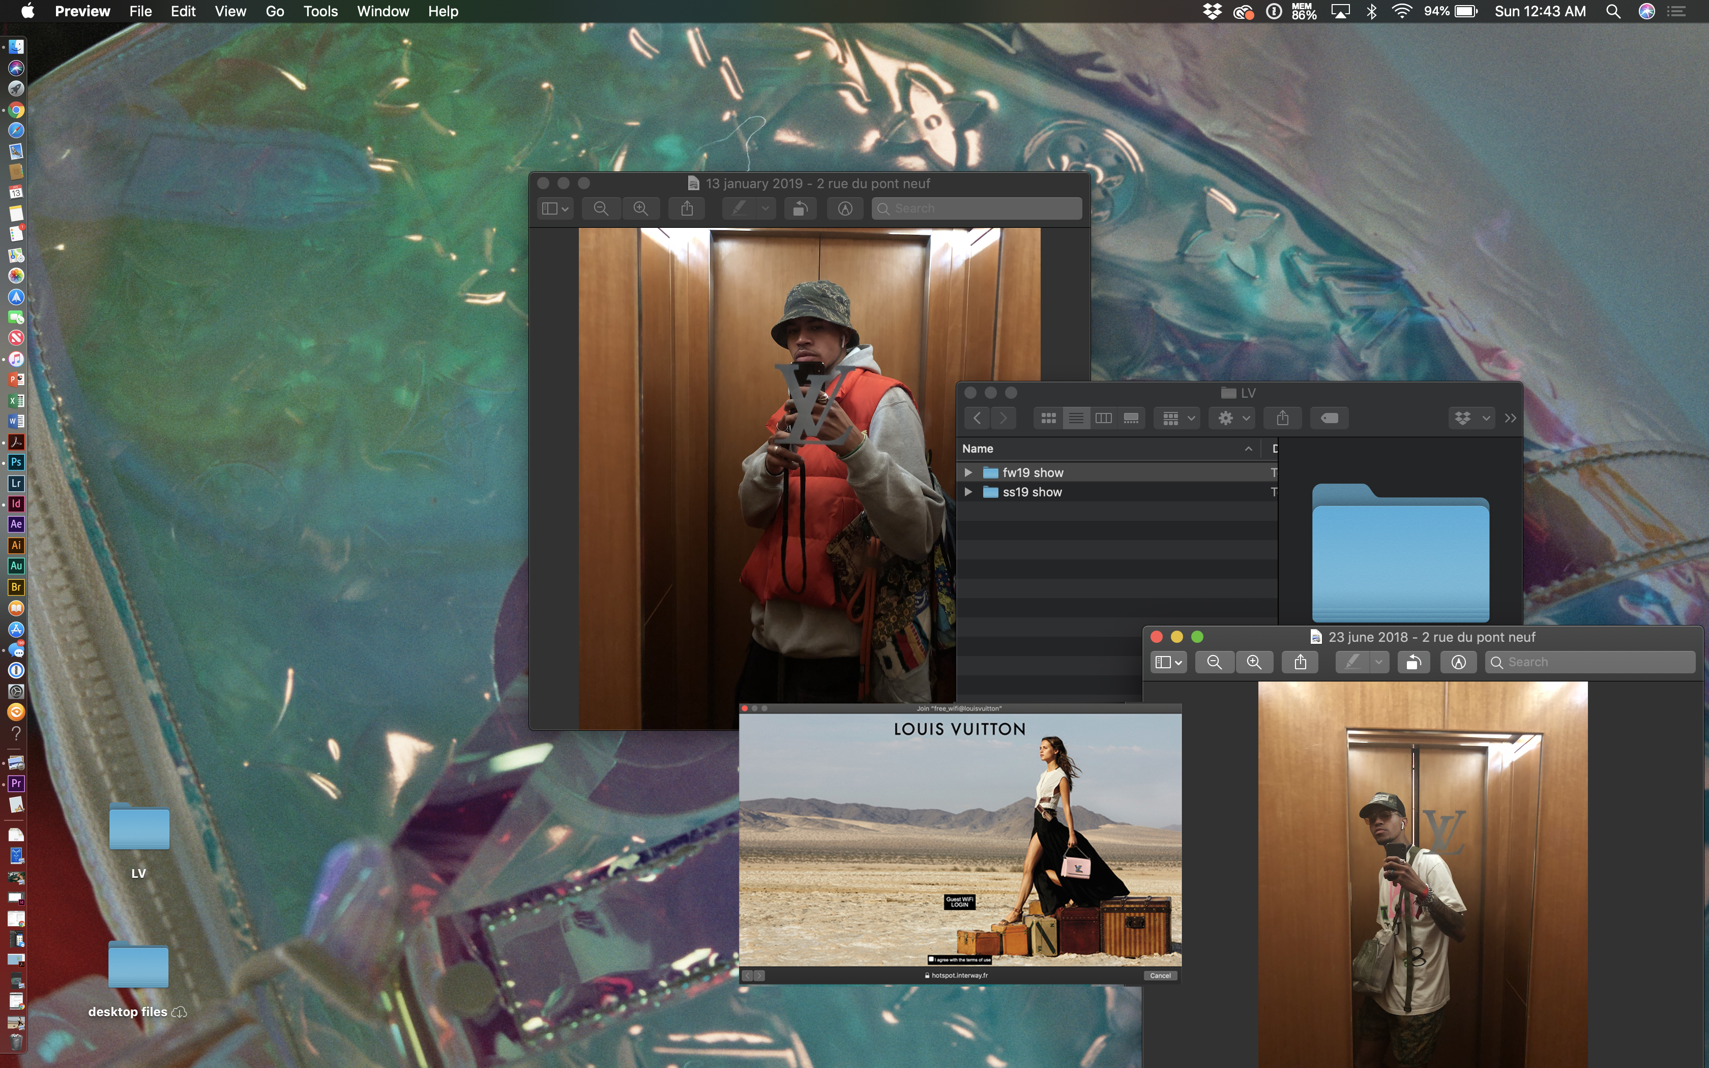Open Finder action gear menu
The height and width of the screenshot is (1068, 1709).
1232,418
